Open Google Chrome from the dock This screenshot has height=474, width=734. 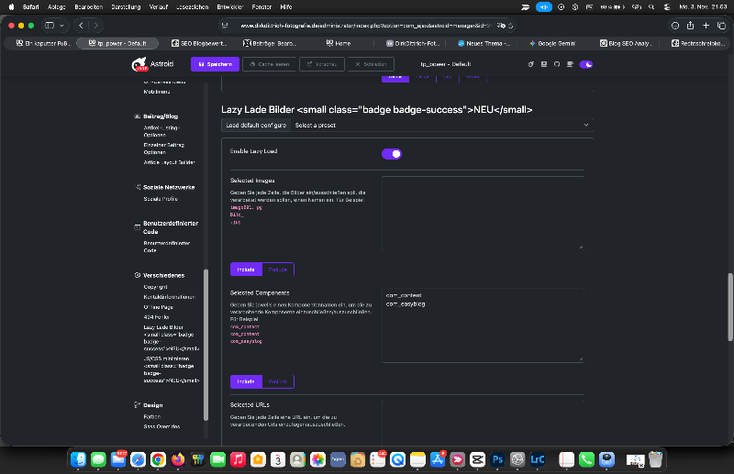pyautogui.click(x=158, y=458)
